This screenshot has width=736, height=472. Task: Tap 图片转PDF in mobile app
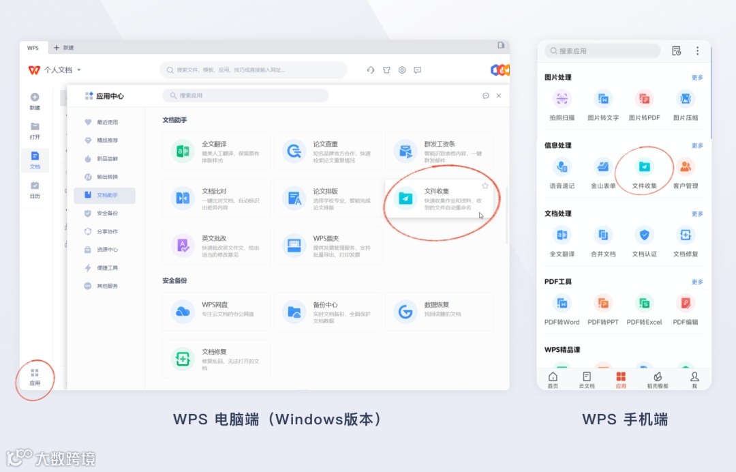[645, 106]
